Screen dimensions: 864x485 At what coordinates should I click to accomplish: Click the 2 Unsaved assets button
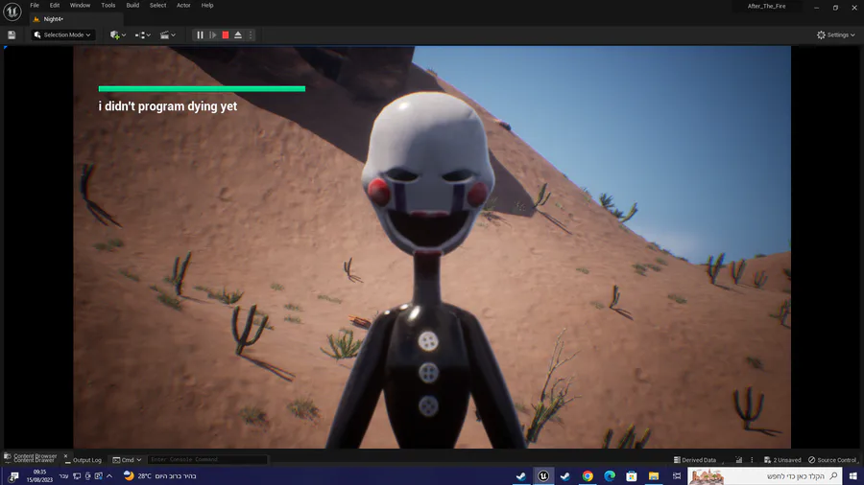(782, 460)
